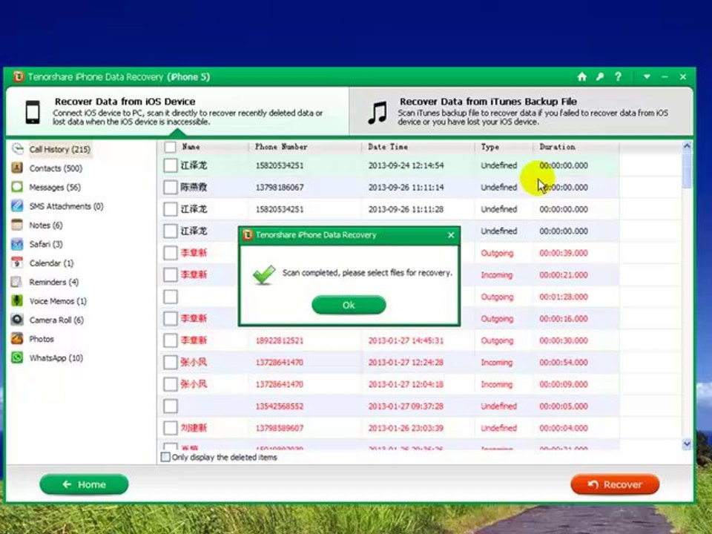
Task: Switch to Recover Data from iTunes Backup File tab
Action: [x=521, y=111]
